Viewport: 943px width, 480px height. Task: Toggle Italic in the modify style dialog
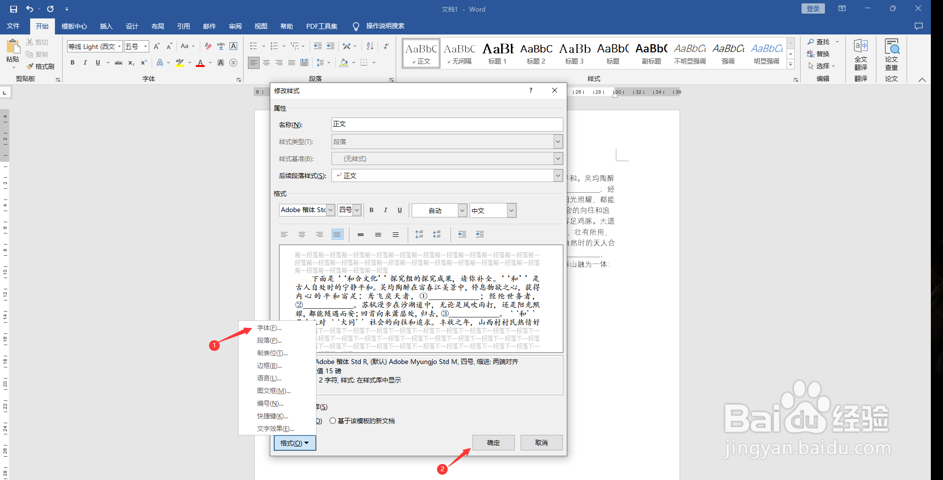[385, 210]
